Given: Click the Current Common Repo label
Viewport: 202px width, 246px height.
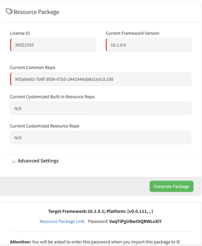Looking at the screenshot, I should point(33,68).
